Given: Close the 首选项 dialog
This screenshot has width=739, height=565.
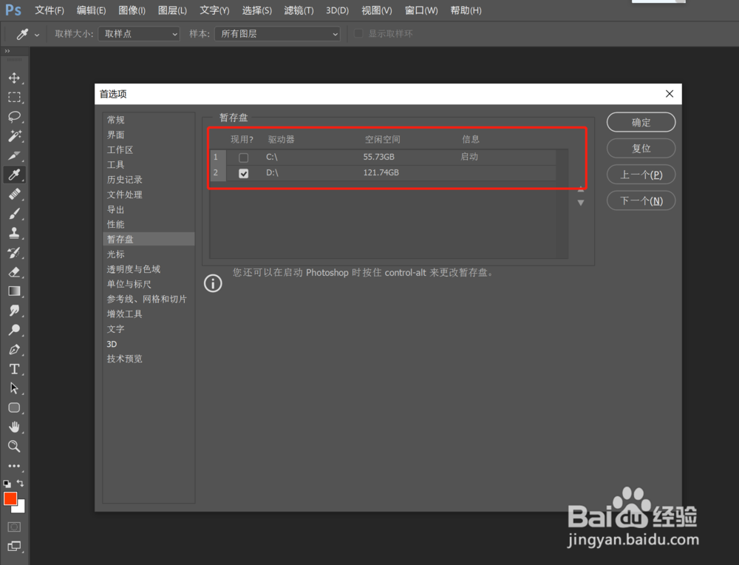Looking at the screenshot, I should click(x=670, y=94).
